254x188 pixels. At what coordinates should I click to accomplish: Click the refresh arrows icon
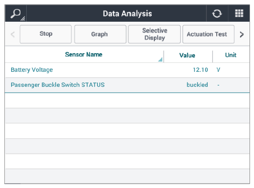[x=217, y=13]
